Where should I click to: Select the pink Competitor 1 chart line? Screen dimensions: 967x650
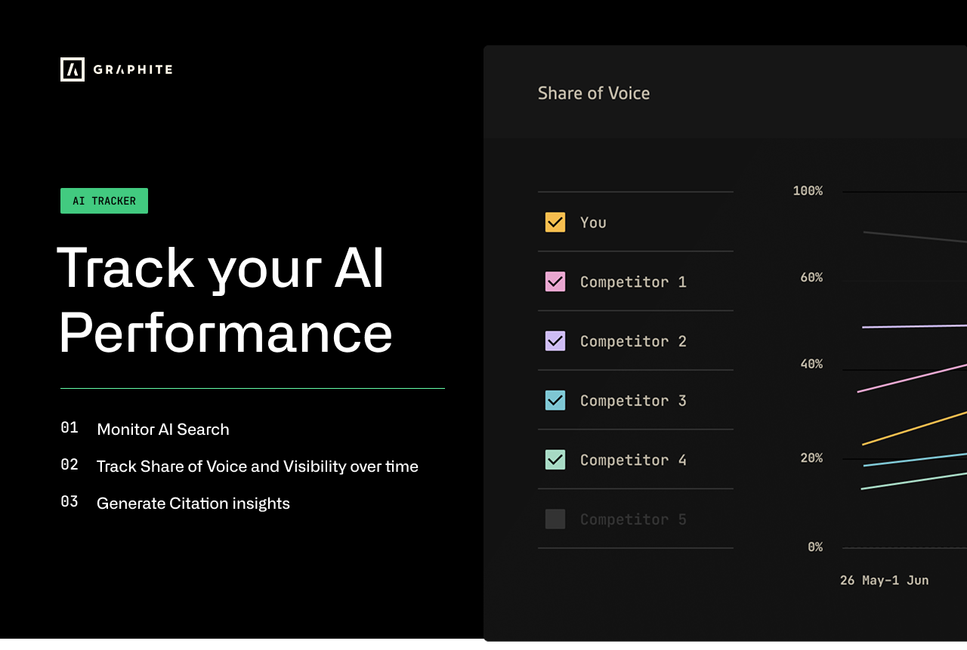click(x=914, y=377)
